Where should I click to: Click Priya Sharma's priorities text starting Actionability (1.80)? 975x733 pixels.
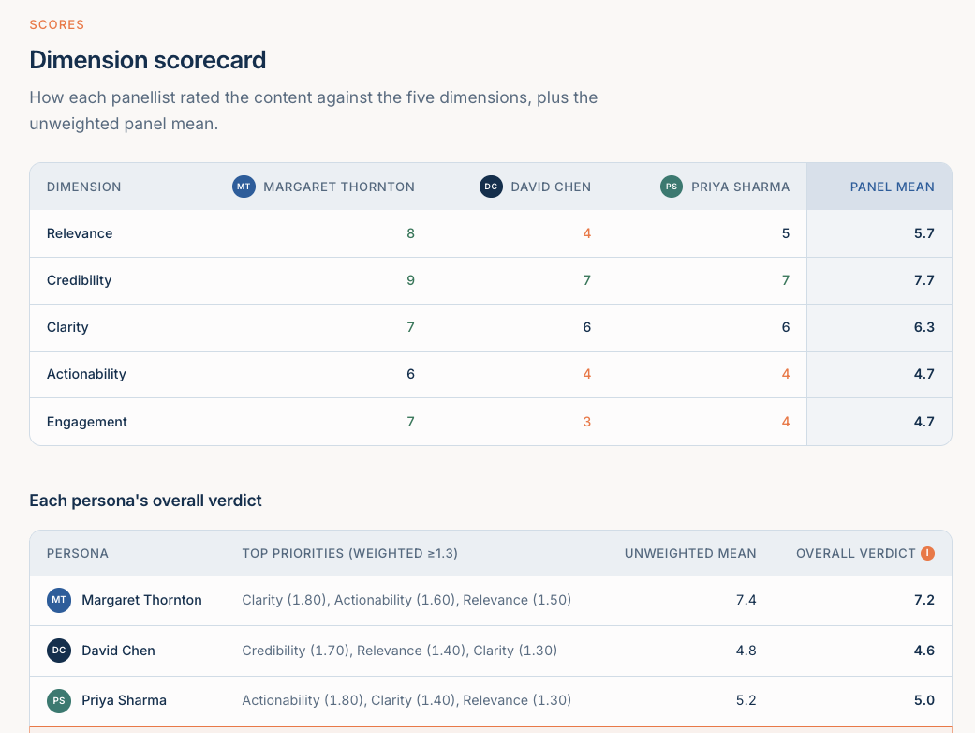(x=406, y=700)
